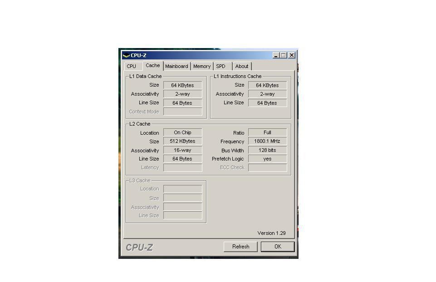This screenshot has height=282, width=436.
Task: Open the Mainboard tab
Action: (176, 66)
